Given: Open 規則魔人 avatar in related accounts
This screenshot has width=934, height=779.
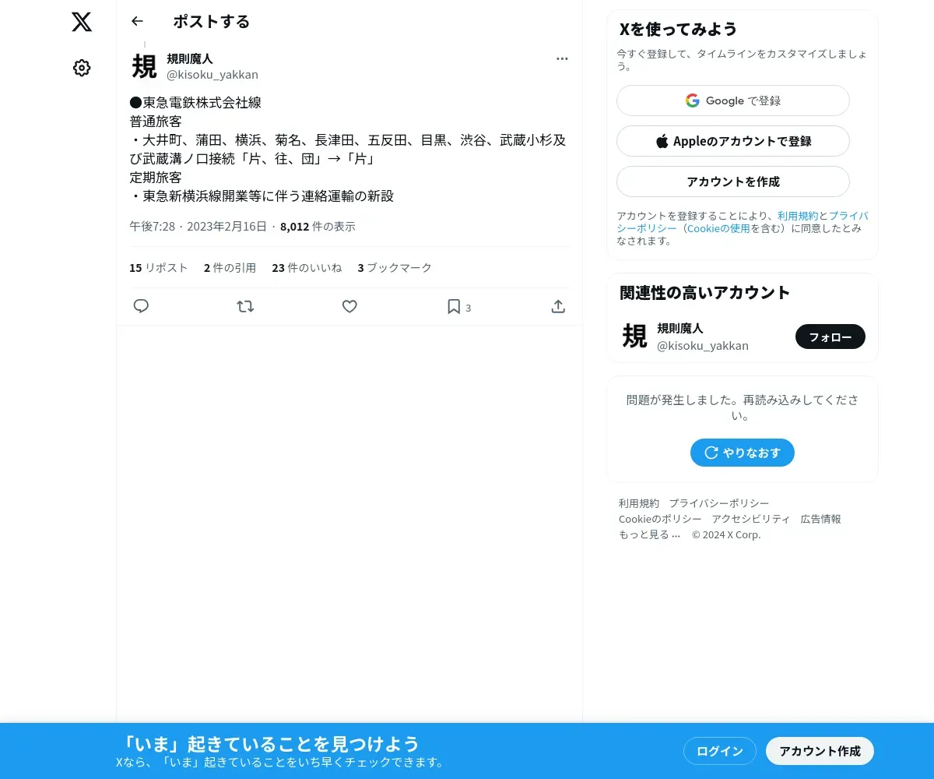Looking at the screenshot, I should [x=635, y=337].
